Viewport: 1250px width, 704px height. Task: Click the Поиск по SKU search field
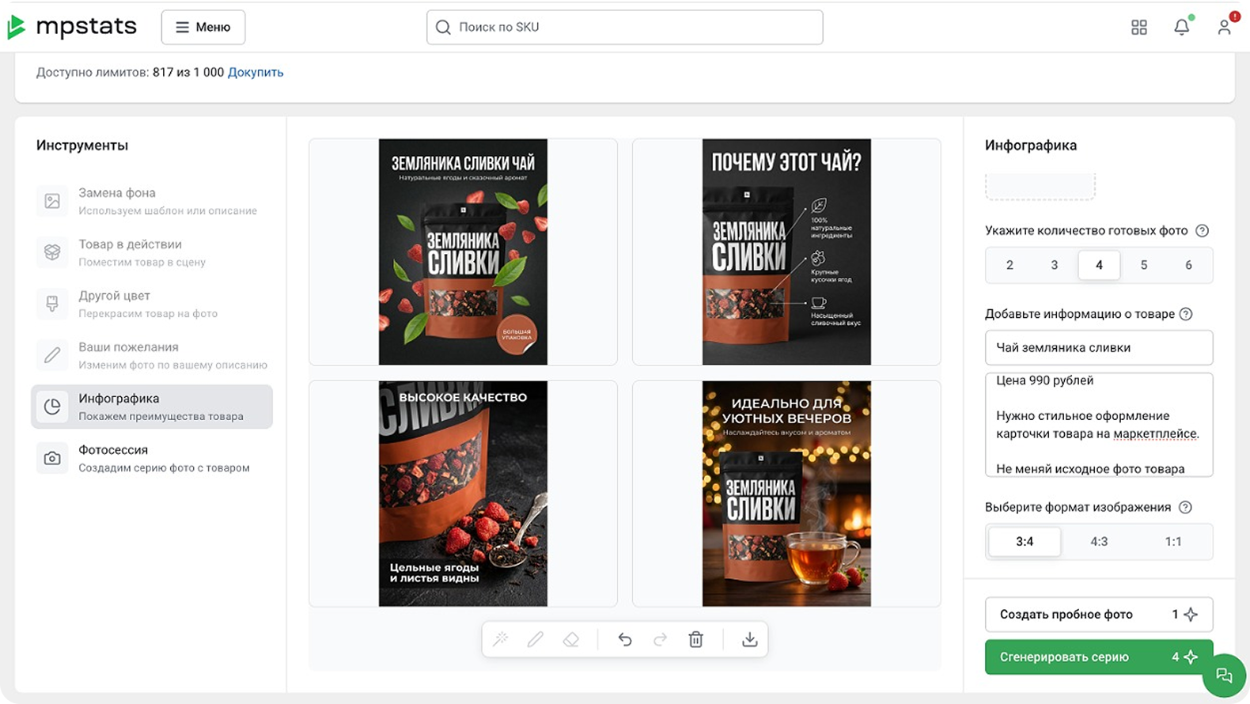point(624,28)
